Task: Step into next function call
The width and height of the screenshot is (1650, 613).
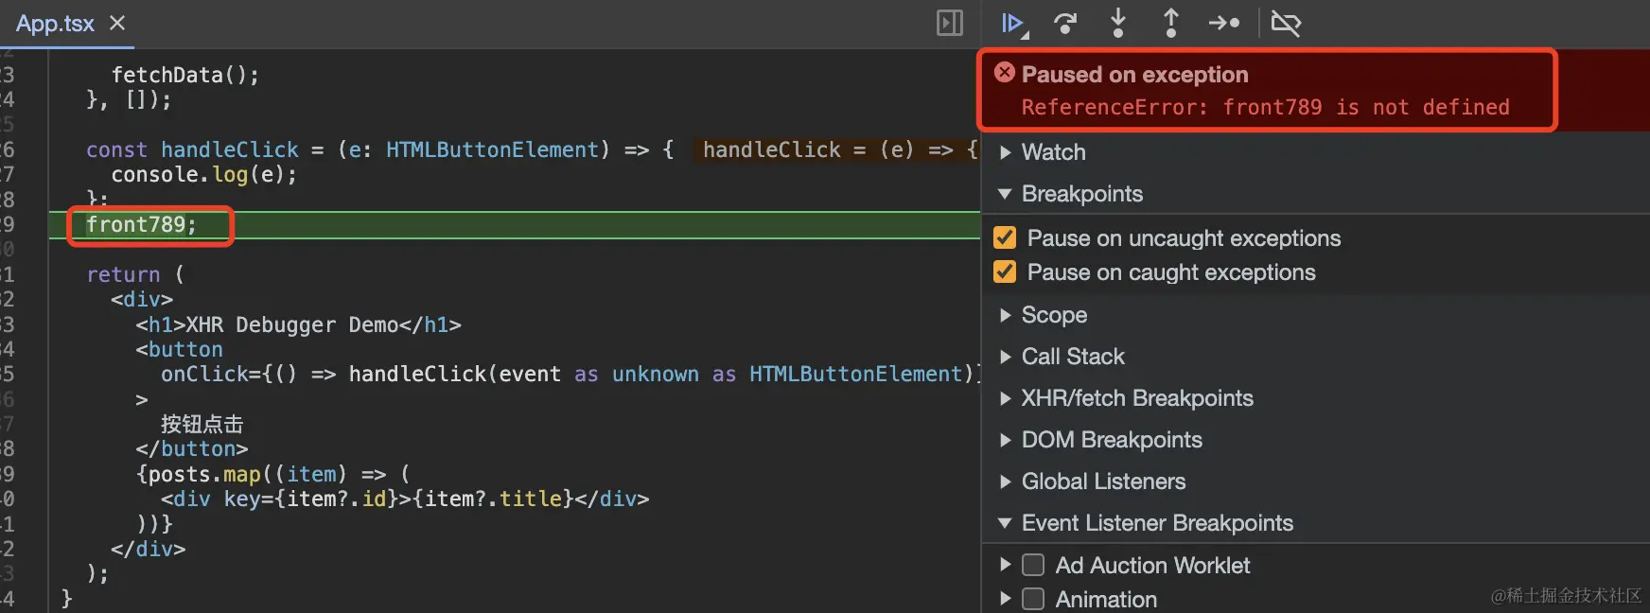Action: pyautogui.click(x=1118, y=24)
